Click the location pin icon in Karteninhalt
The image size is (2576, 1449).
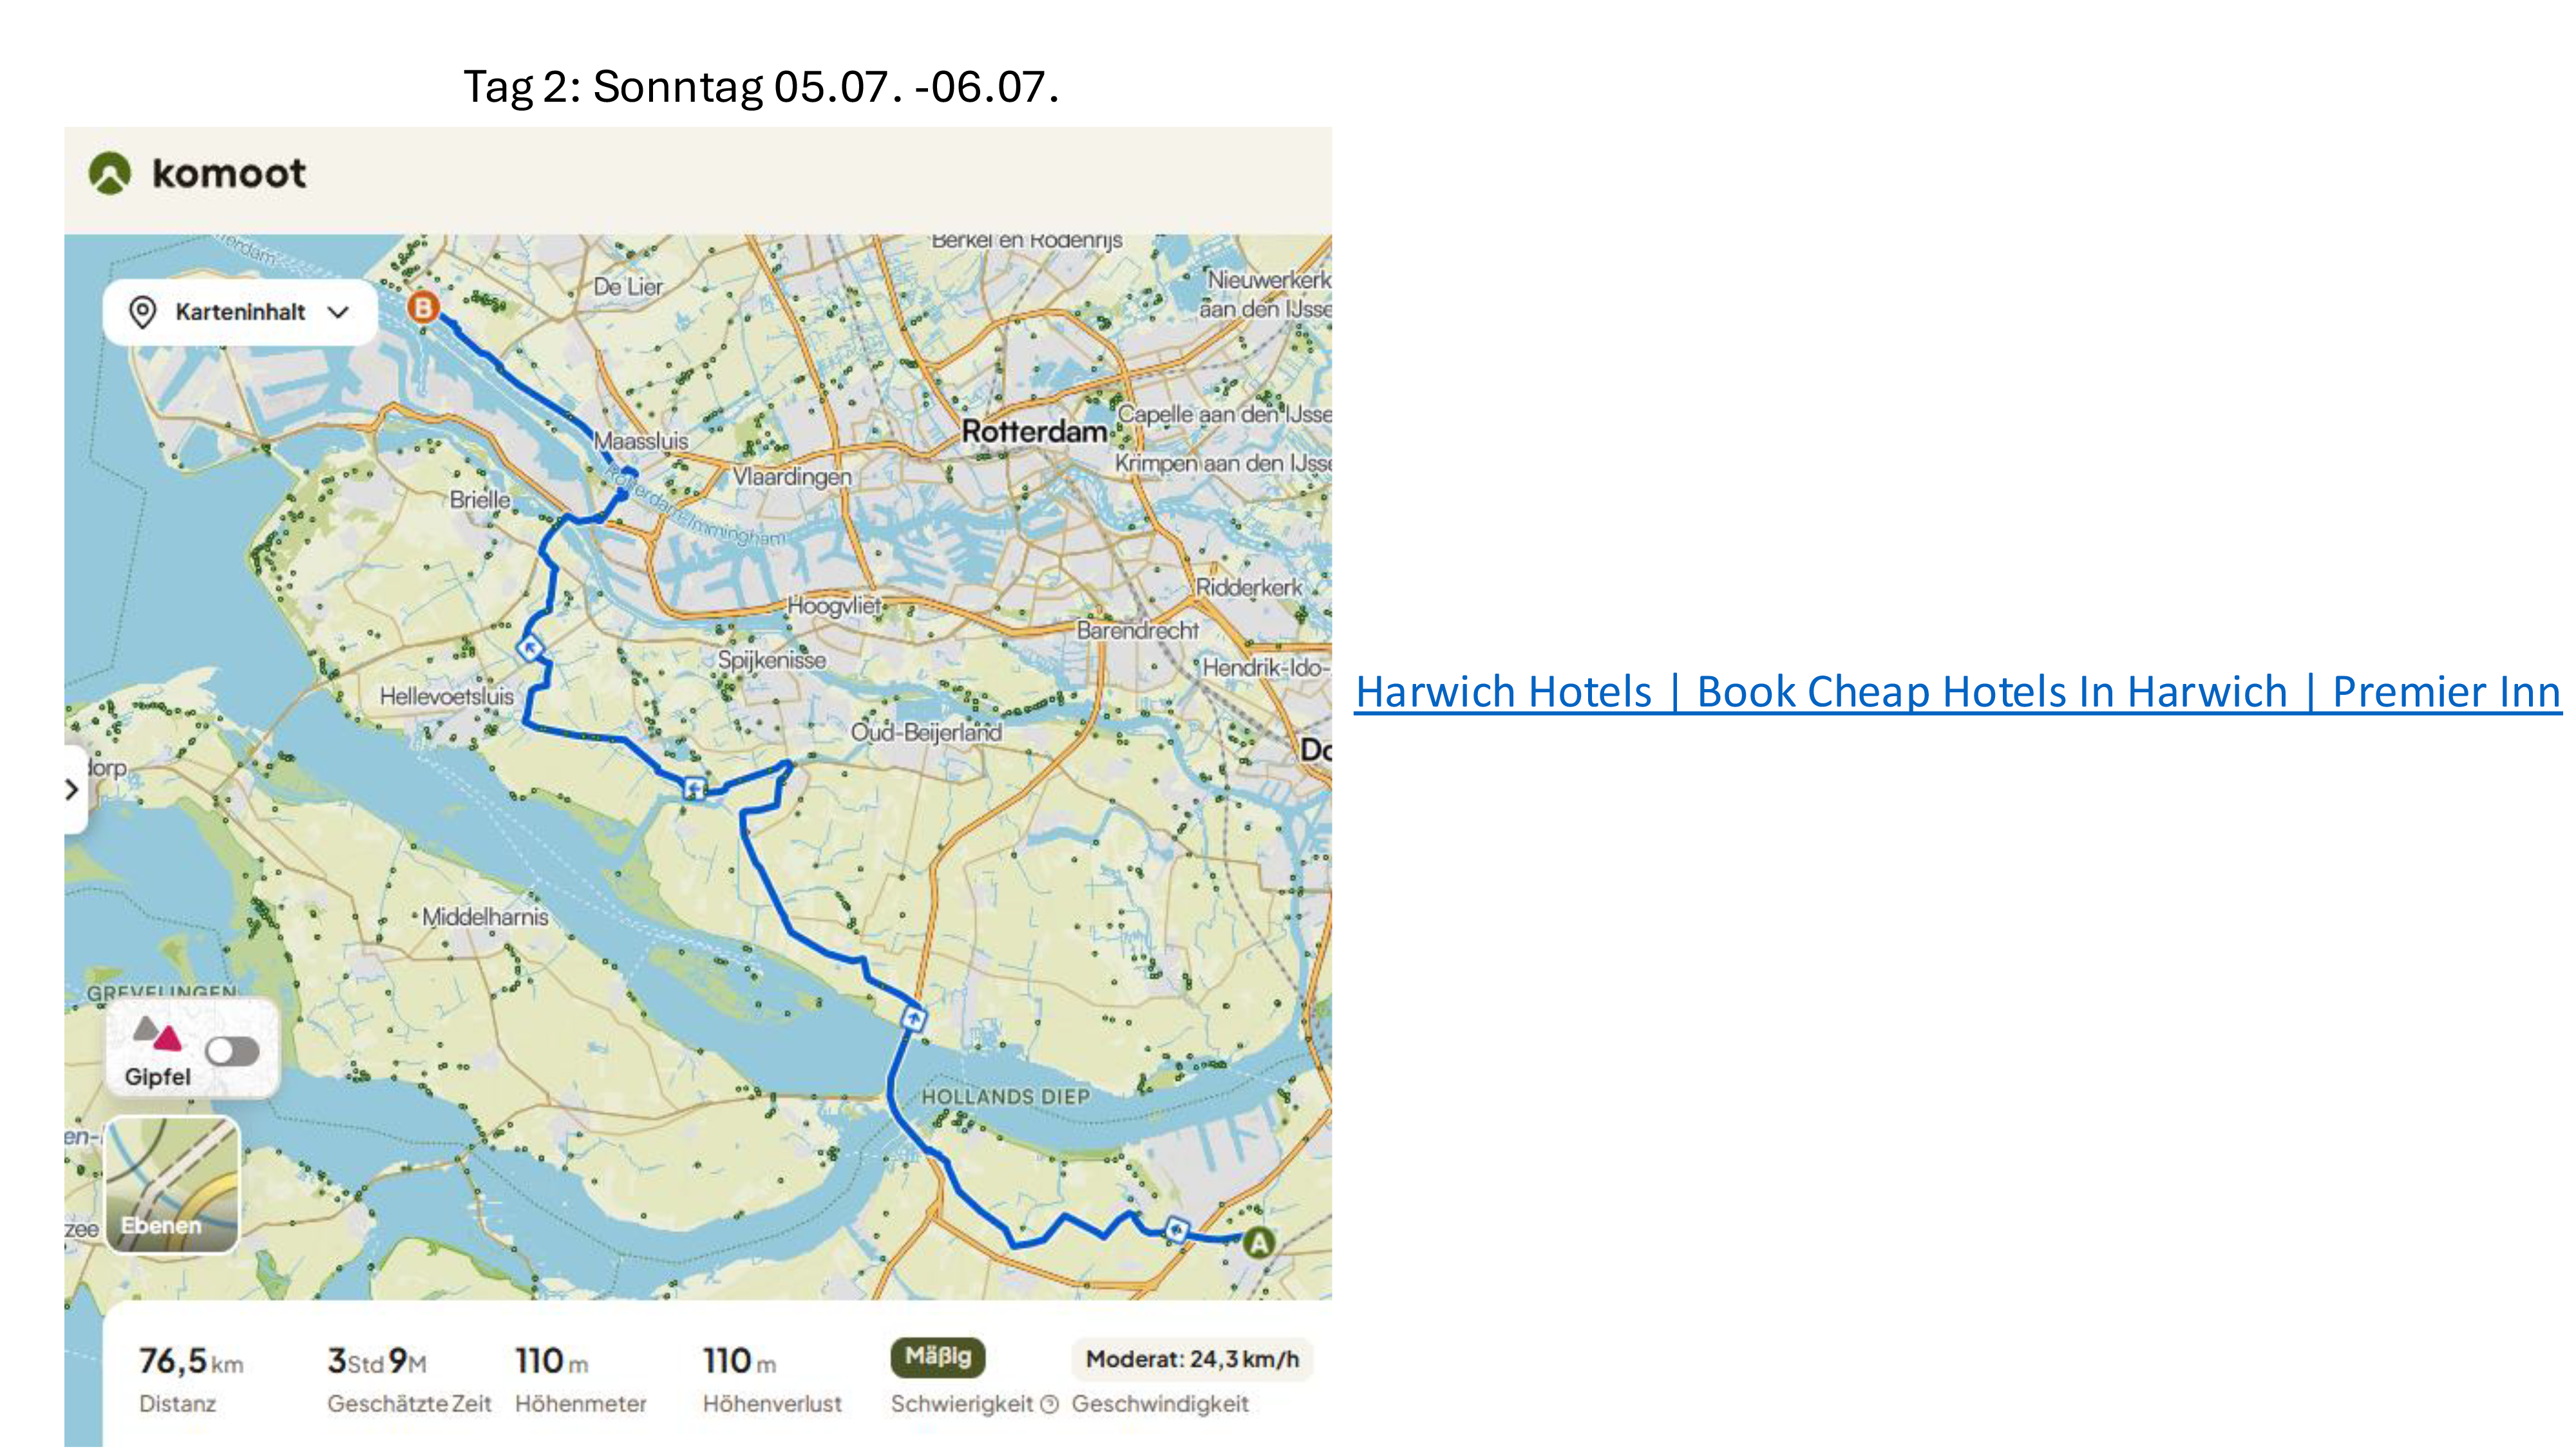(143, 312)
